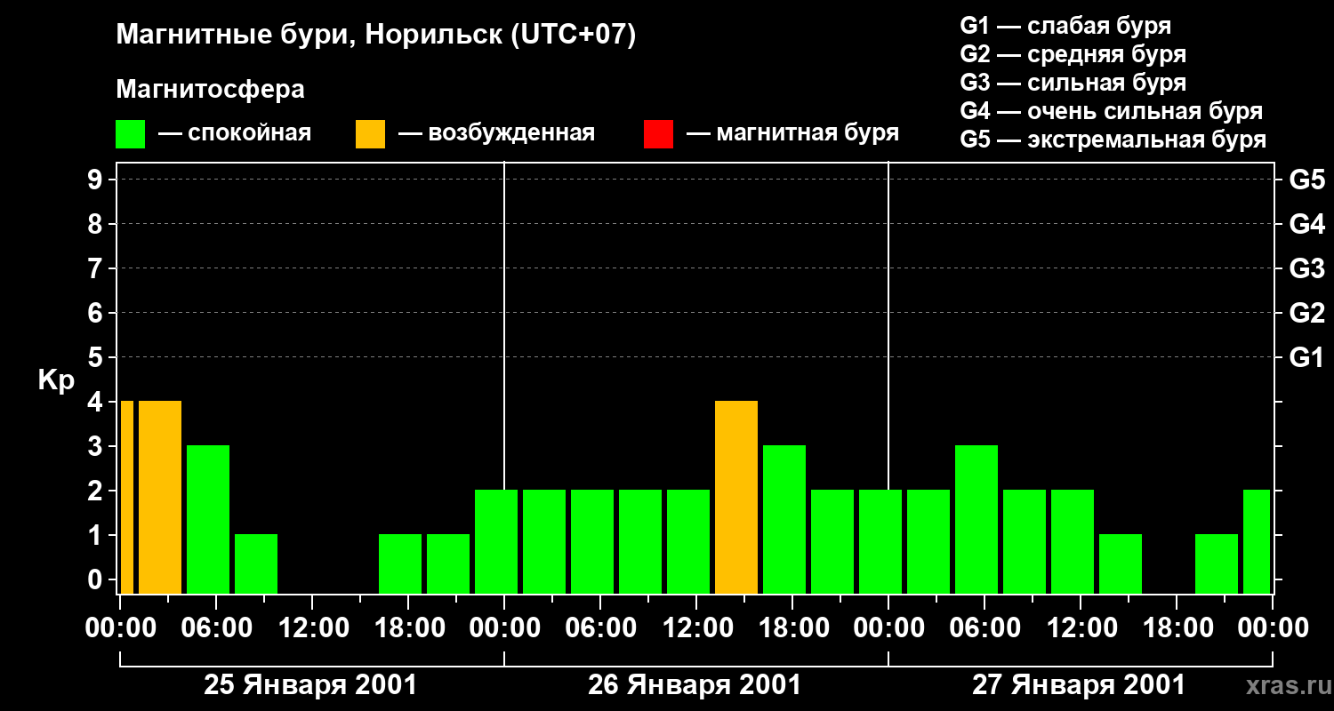Click the '7' value on the Kp axis
Screen dimensions: 1334x711
pos(97,268)
